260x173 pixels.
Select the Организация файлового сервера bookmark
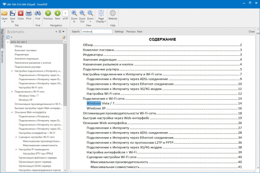click(x=38, y=158)
